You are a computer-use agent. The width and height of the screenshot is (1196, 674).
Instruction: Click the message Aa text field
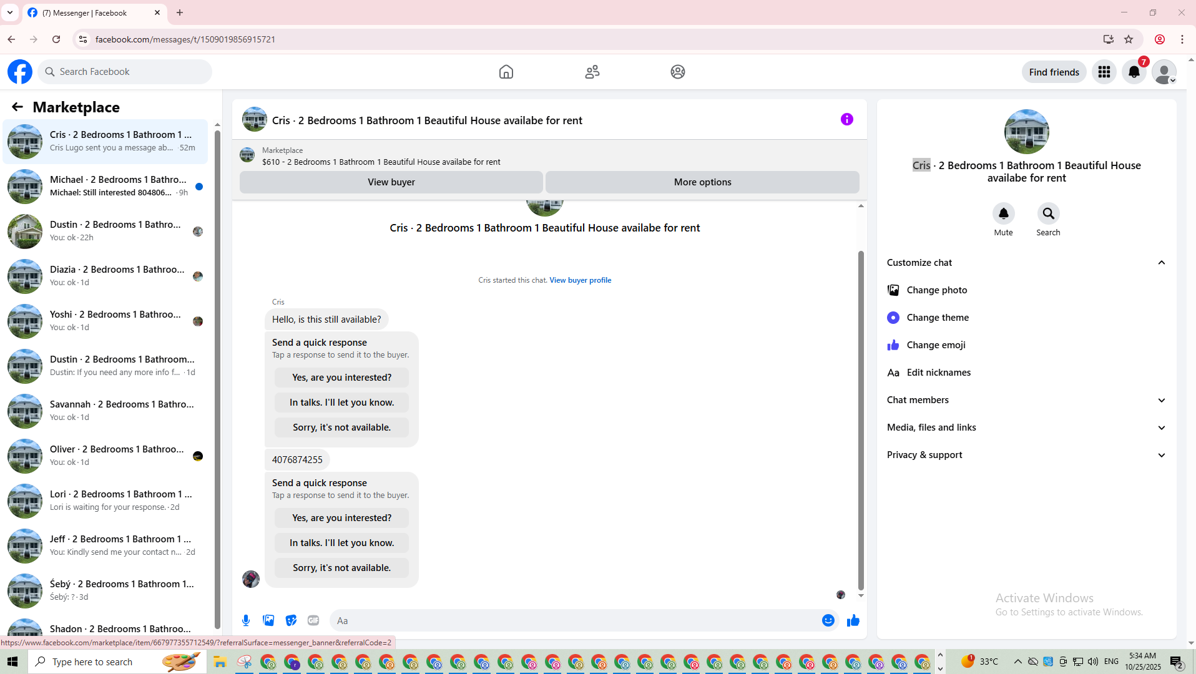click(574, 620)
